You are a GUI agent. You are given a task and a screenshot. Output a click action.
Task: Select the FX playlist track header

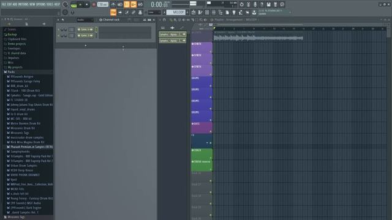coord(202,141)
